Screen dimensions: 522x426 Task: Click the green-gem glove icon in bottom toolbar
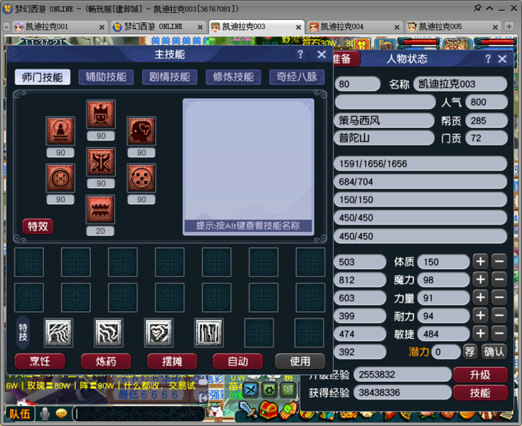tap(288, 411)
